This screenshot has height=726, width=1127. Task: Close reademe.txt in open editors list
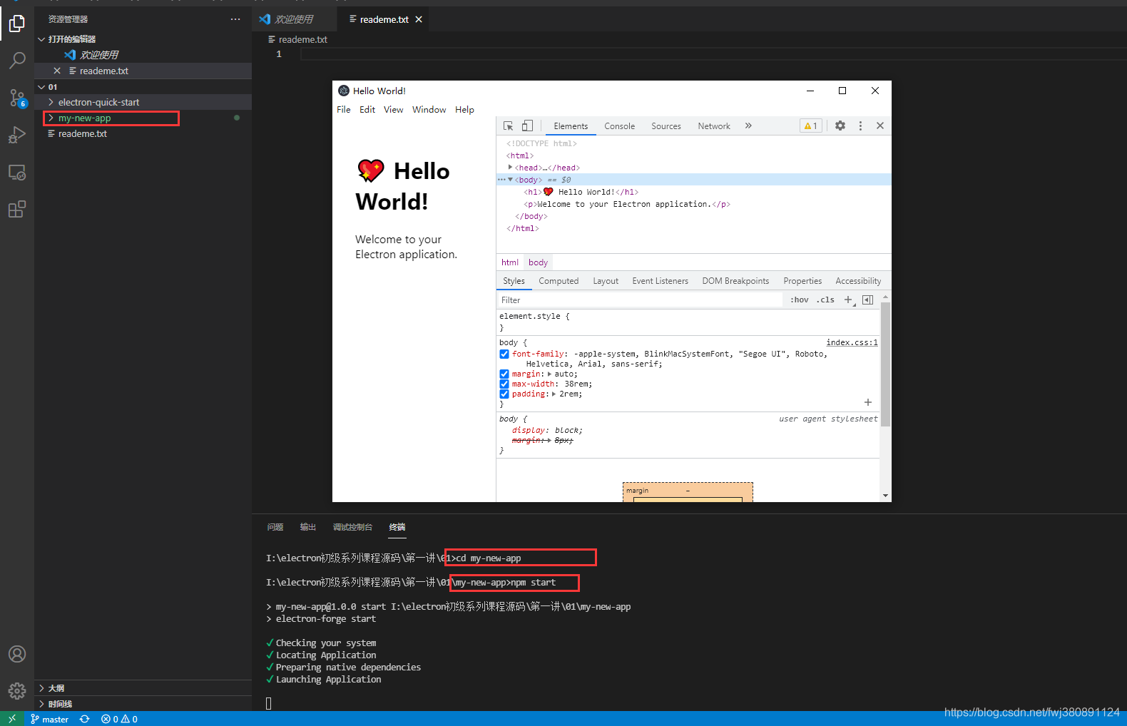[57, 71]
